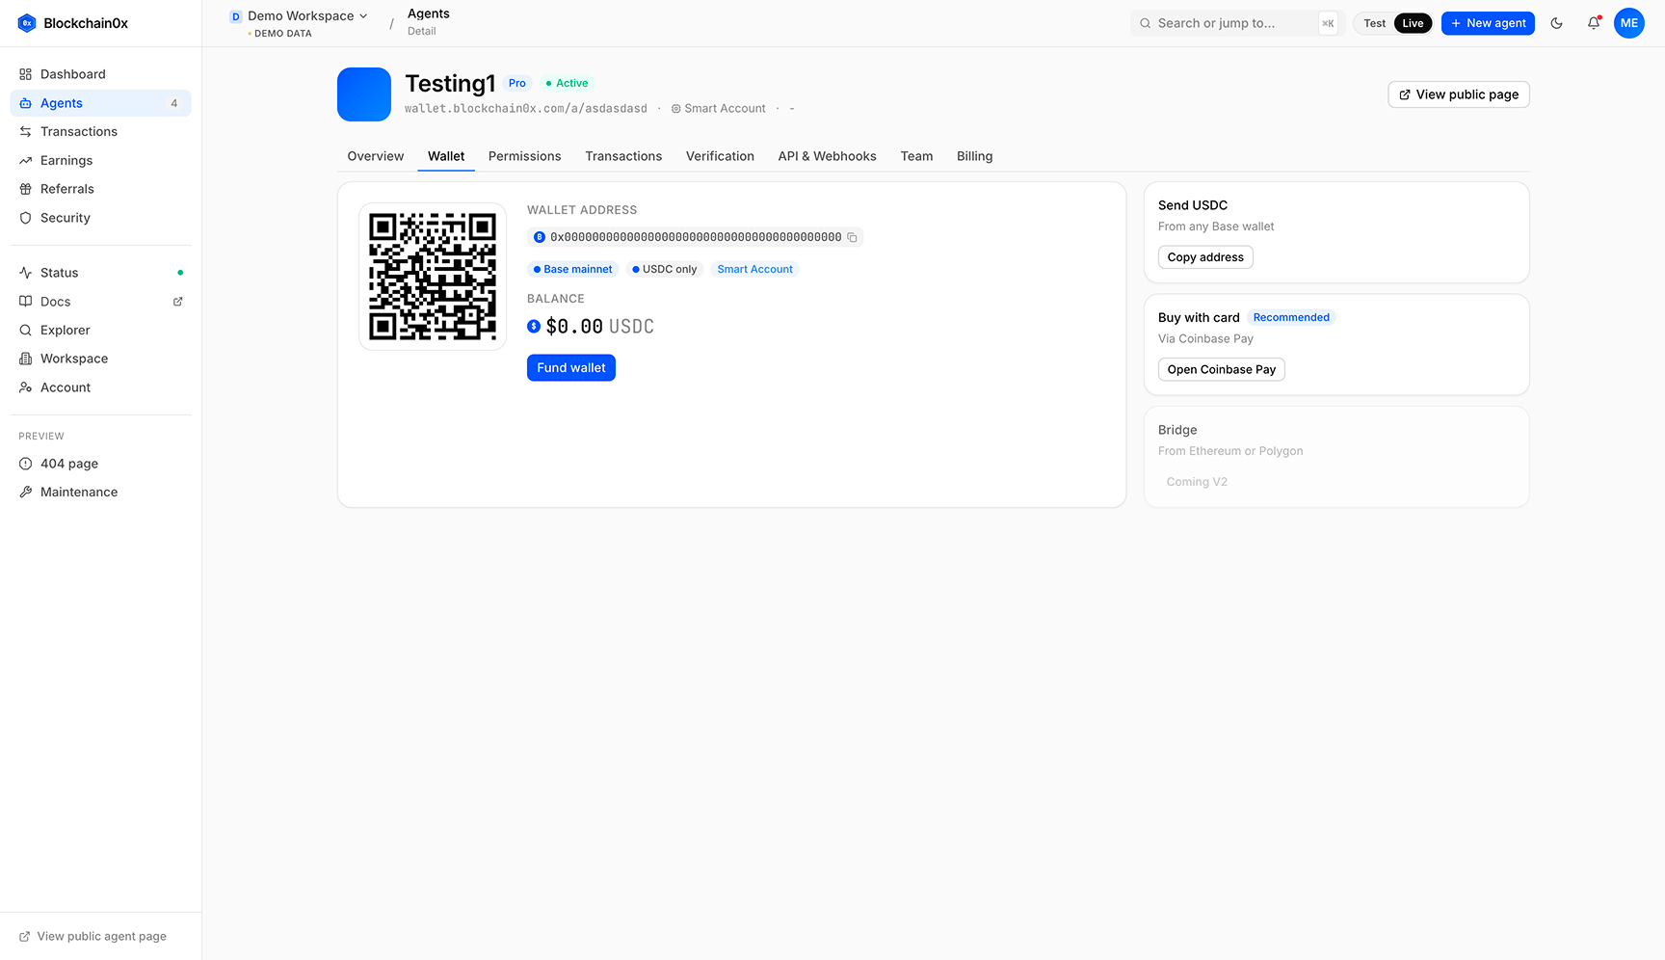Switch to the API & Webhooks tab

coord(827,156)
